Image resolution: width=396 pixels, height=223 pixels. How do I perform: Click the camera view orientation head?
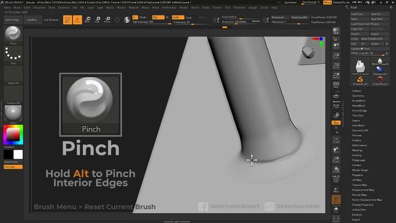pyautogui.click(x=308, y=53)
